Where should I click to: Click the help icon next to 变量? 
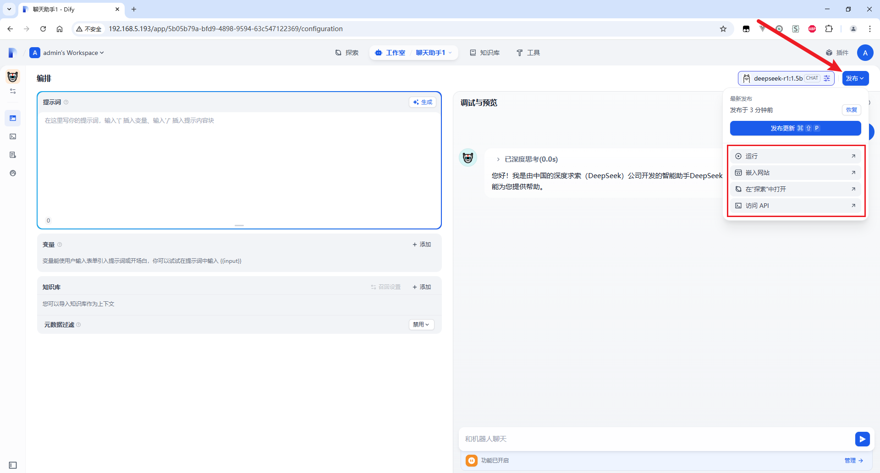click(60, 245)
